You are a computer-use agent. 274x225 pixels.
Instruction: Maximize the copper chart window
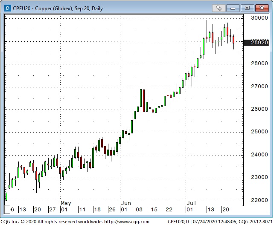pyautogui.click(x=247, y=8)
